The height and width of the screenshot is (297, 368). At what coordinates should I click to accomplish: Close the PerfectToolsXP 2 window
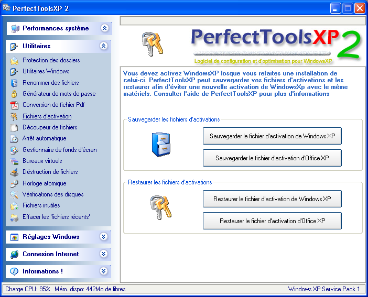tap(360, 8)
